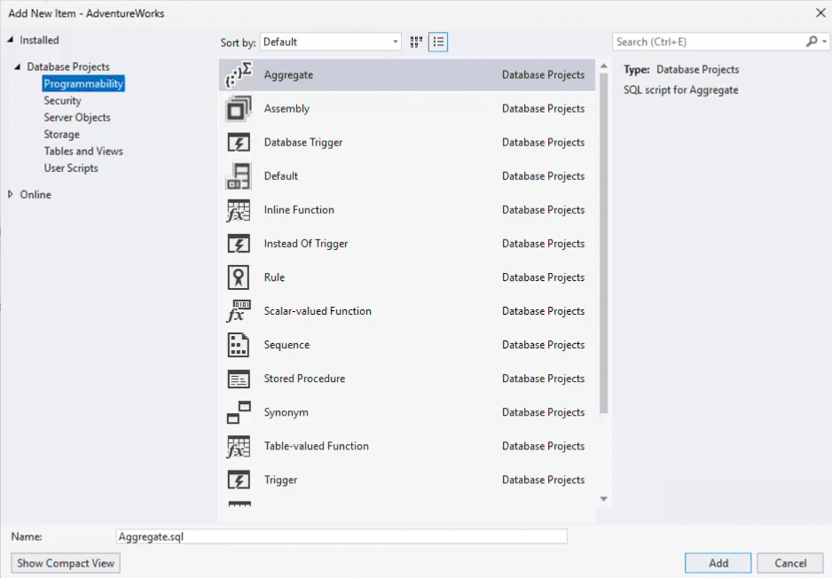The width and height of the screenshot is (832, 578).
Task: Select the Assembly template icon
Action: pyautogui.click(x=238, y=108)
